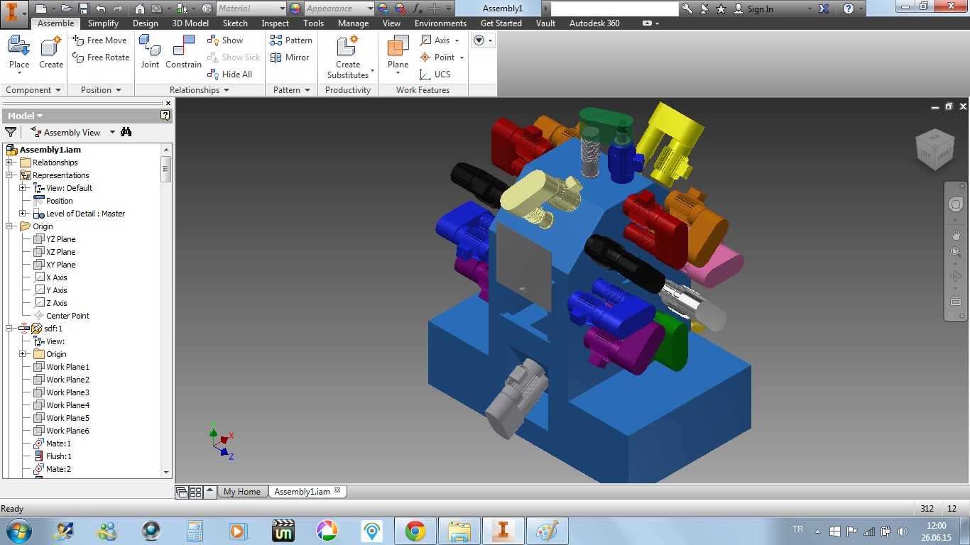Click the ViewCube in the viewport

pos(934,149)
